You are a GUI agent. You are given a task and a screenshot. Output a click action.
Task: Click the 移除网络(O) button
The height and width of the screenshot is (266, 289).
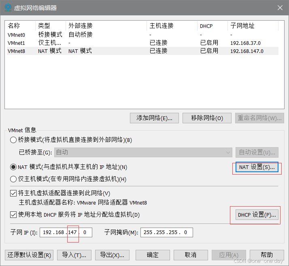207,118
